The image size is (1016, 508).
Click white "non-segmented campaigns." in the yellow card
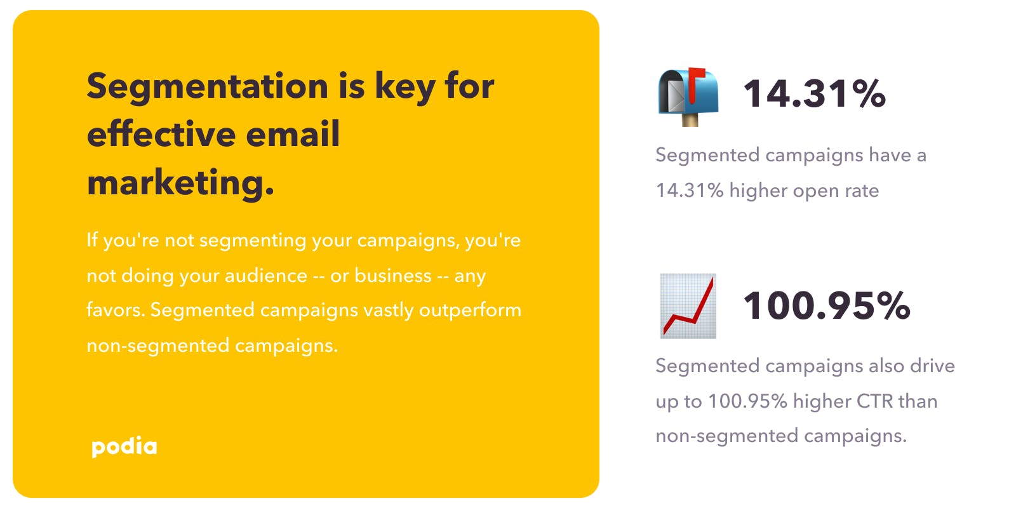pos(212,345)
